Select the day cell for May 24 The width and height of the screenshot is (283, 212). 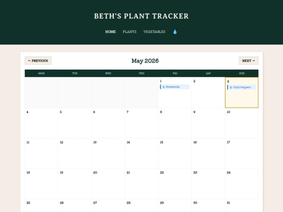coord(242,184)
